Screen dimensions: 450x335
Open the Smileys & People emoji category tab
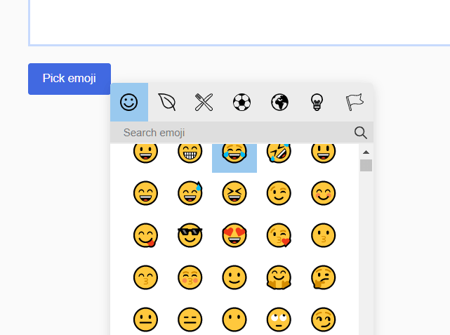click(x=129, y=103)
